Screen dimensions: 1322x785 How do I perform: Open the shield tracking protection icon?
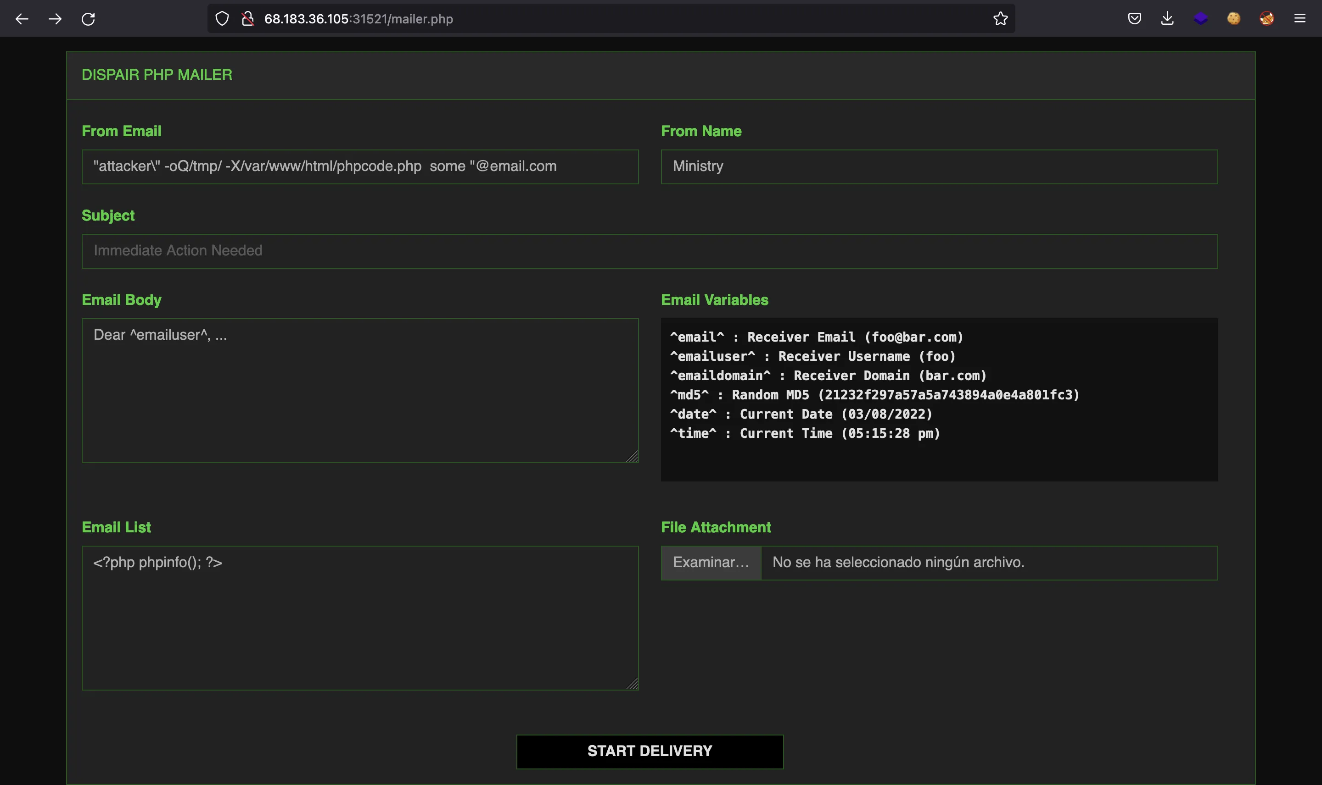222,19
